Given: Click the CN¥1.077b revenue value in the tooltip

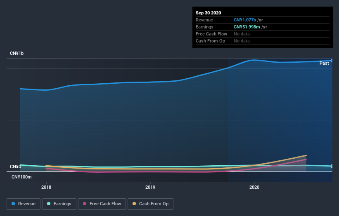Looking at the screenshot, I should pyautogui.click(x=245, y=20).
